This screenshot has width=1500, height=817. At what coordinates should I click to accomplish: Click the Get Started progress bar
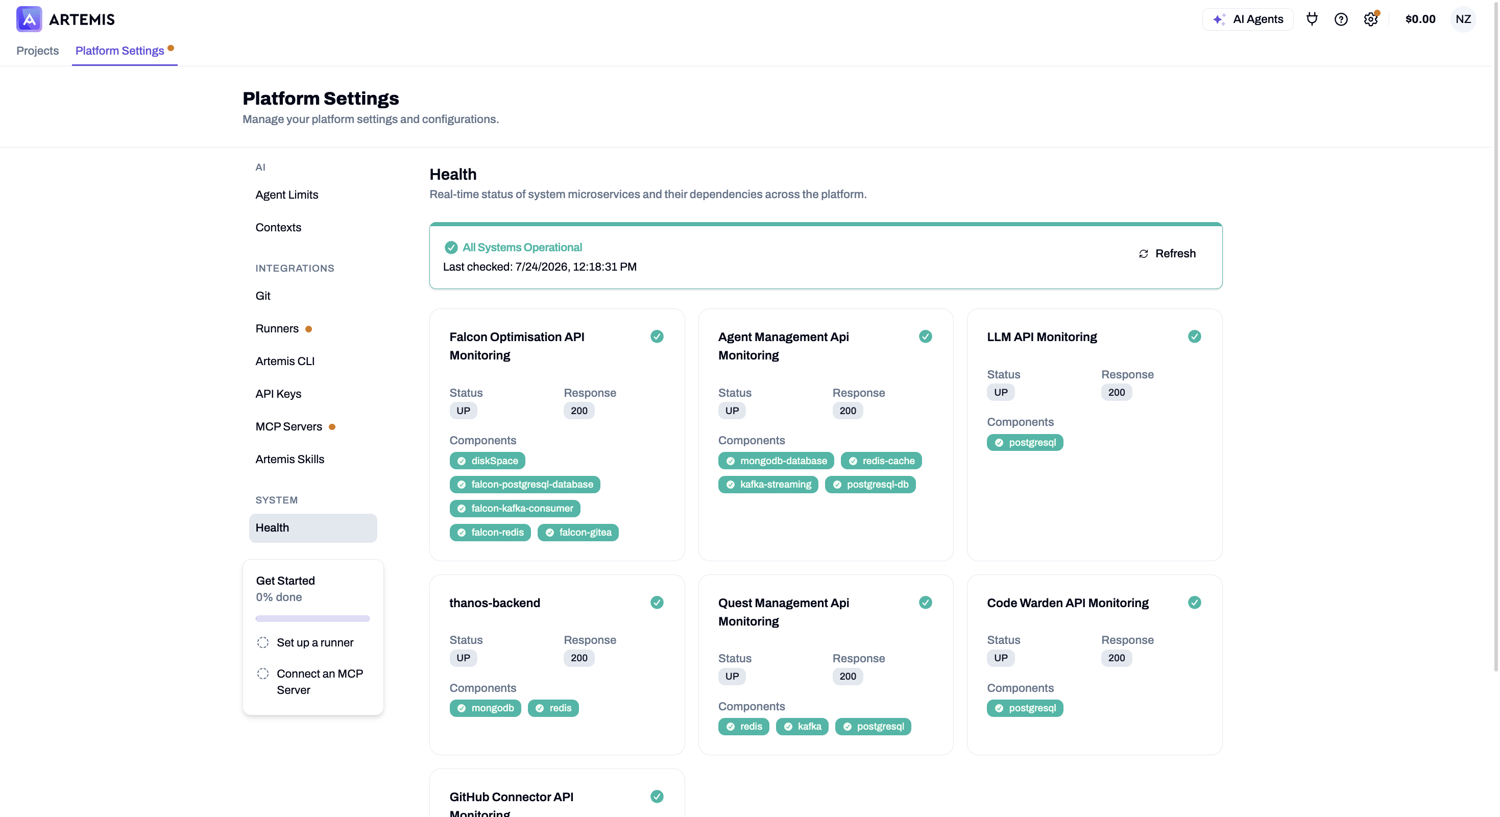(x=312, y=618)
